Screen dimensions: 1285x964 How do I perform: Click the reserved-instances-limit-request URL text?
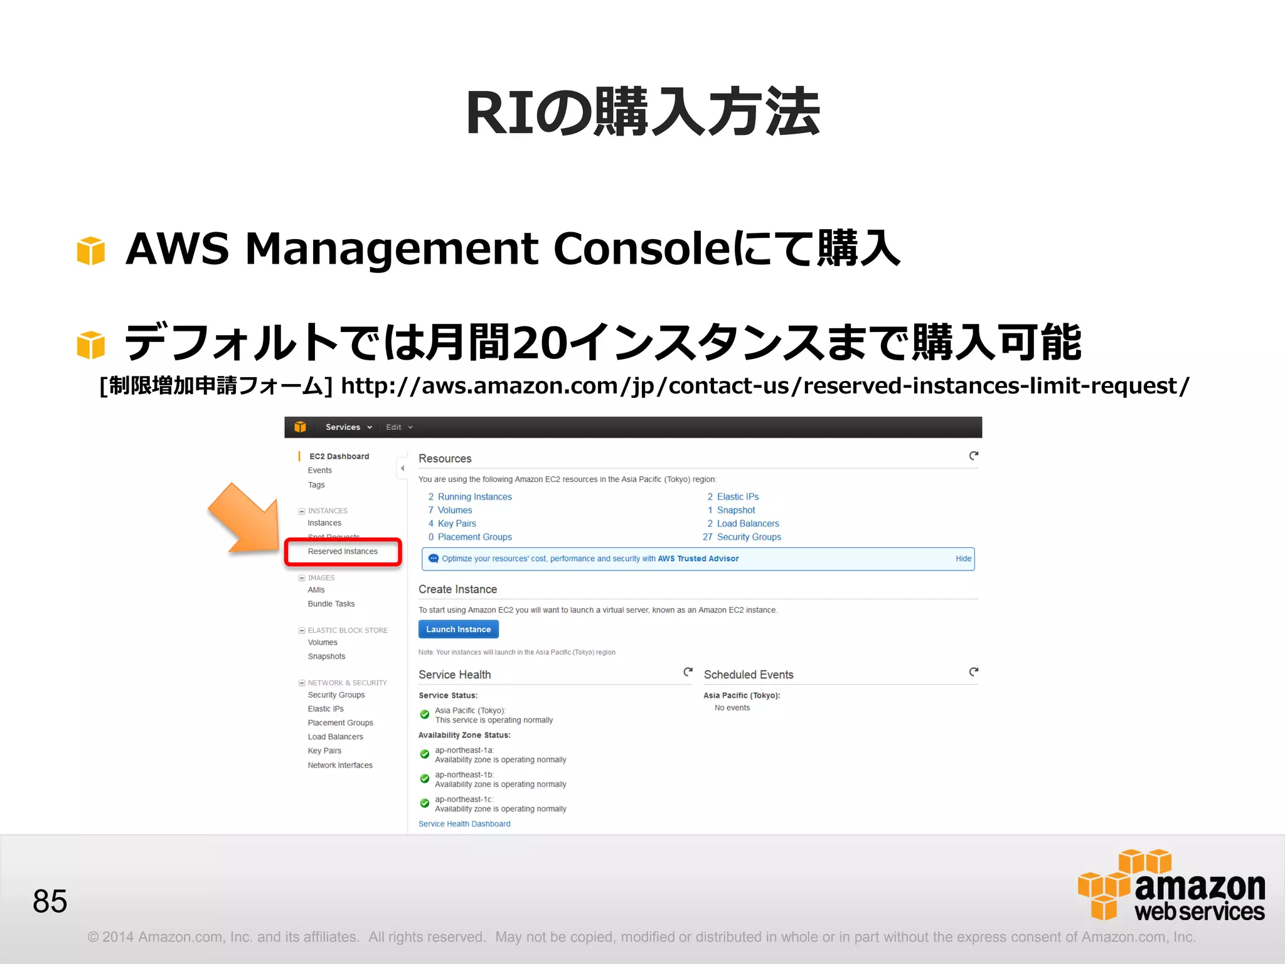pos(765,385)
